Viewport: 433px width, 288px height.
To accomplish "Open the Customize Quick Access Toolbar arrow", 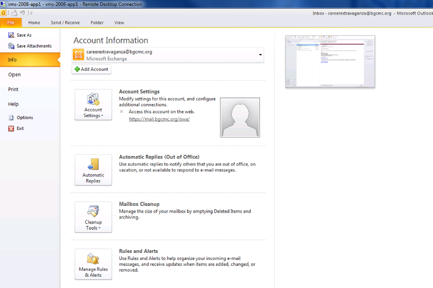I will (31, 13).
